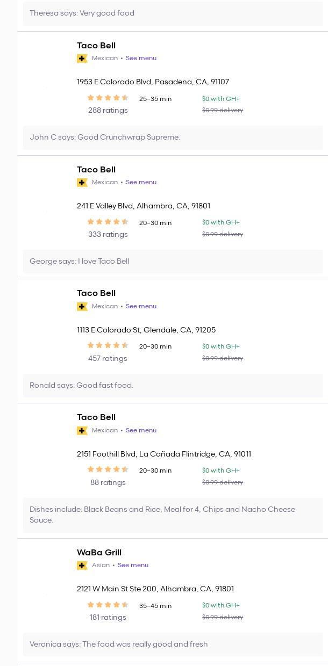Click John C's Crunchwrap Supreme review
The width and height of the screenshot is (328, 666).
tap(105, 137)
